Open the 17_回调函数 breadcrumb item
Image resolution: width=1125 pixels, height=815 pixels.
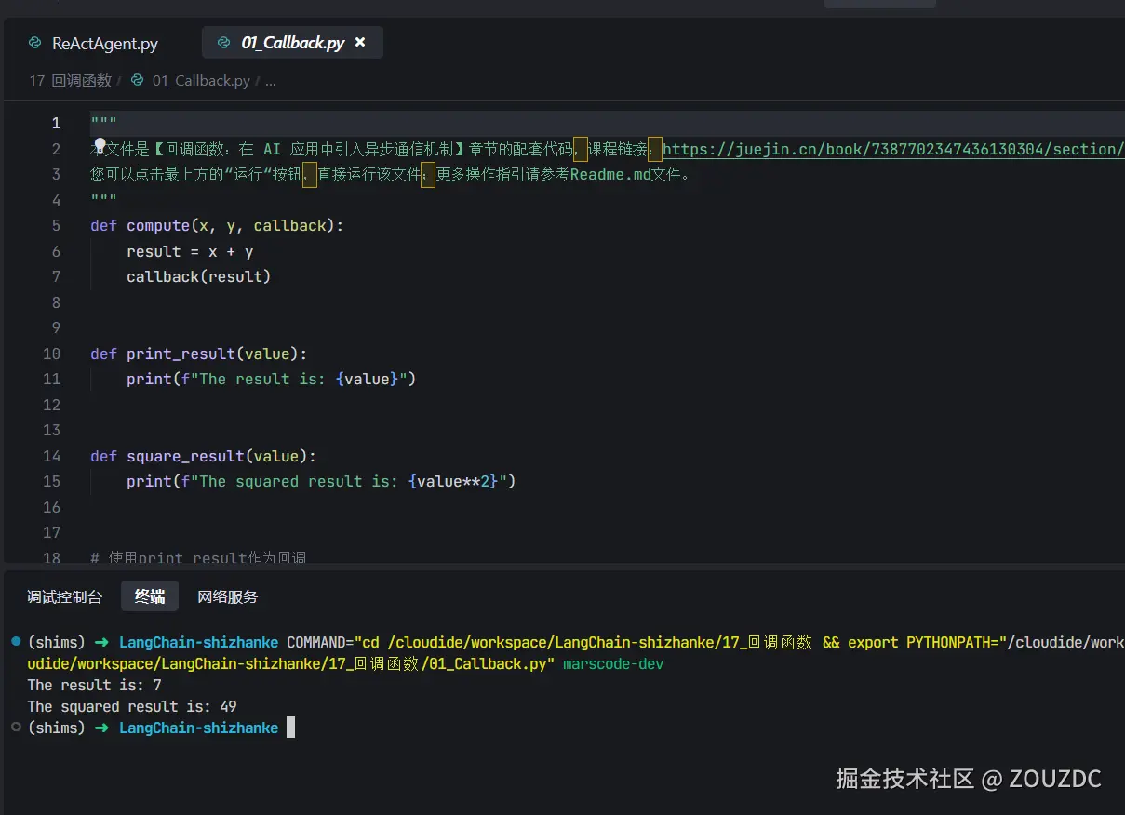coord(69,80)
